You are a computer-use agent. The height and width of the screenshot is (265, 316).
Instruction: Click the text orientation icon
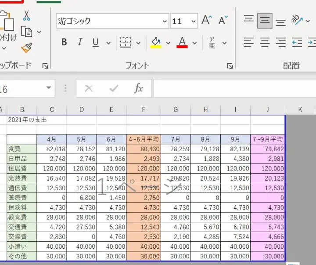[298, 20]
